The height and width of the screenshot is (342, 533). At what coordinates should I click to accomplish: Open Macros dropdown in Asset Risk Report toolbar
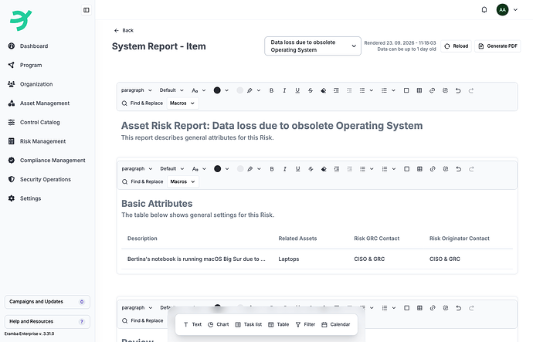point(182,103)
